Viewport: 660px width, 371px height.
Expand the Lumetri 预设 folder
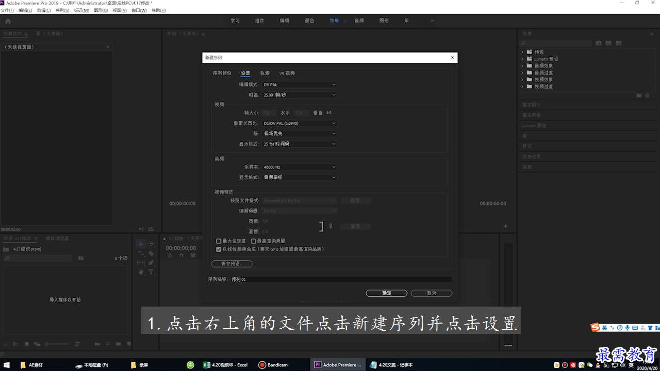(x=522, y=59)
